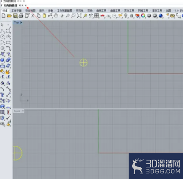The height and width of the screenshot is (179, 183).
Task: Print using the printer icon
Action: pos(21,16)
